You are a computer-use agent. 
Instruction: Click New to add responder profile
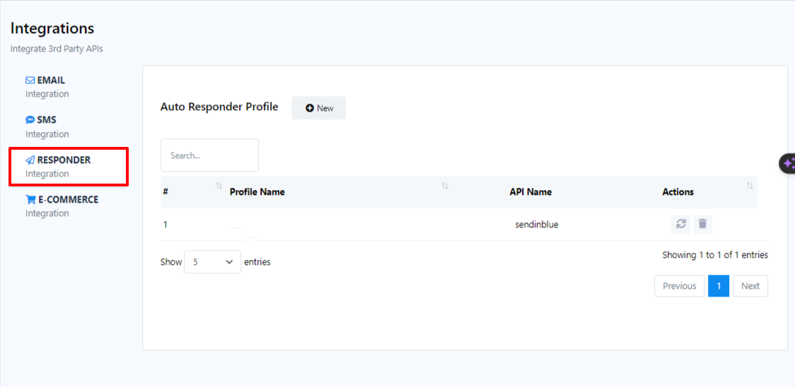(319, 108)
